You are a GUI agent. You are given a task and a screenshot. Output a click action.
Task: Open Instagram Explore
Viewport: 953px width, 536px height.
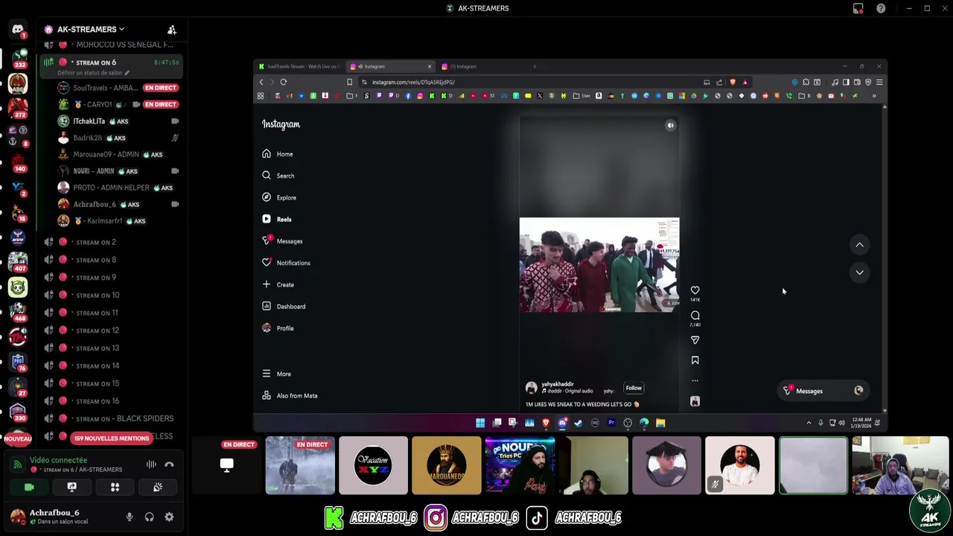[x=279, y=197]
